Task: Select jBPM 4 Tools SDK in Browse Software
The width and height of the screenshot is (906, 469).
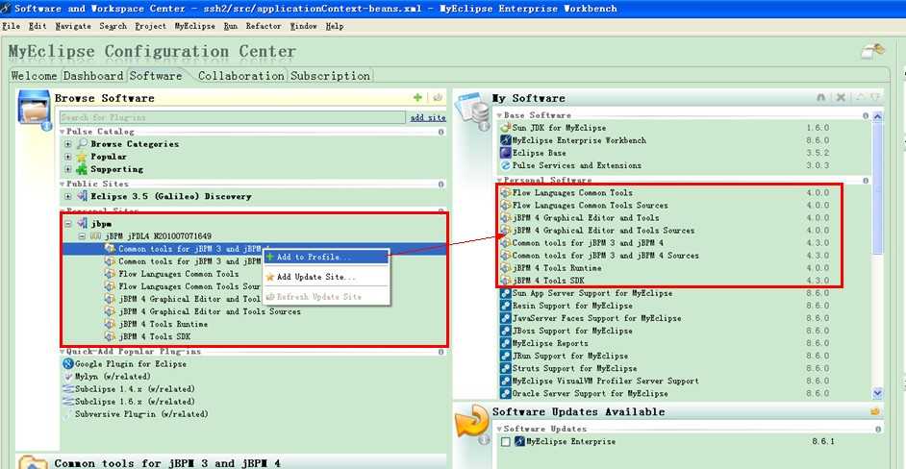Action: [154, 336]
